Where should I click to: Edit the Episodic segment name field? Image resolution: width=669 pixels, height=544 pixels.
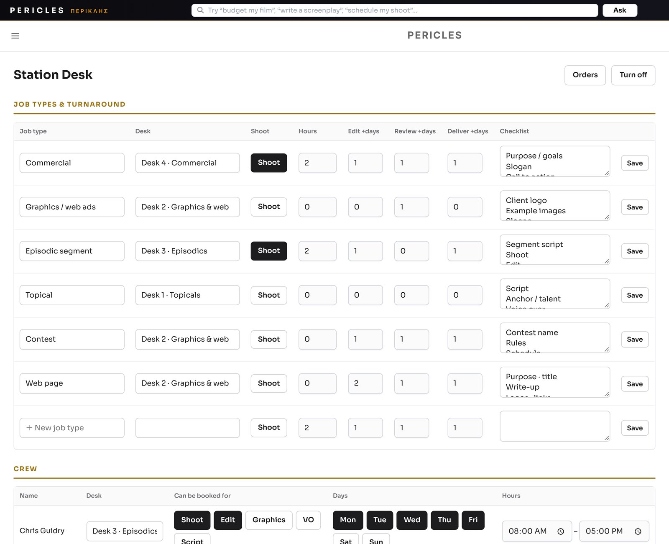click(72, 251)
